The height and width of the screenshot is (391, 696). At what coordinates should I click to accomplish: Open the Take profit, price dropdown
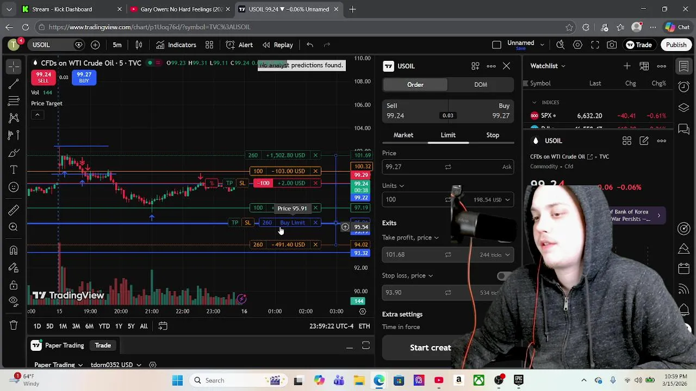click(x=411, y=238)
